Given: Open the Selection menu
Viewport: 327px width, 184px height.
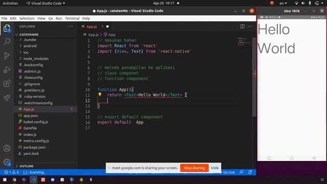Looking at the screenshot, I should click(x=27, y=18).
